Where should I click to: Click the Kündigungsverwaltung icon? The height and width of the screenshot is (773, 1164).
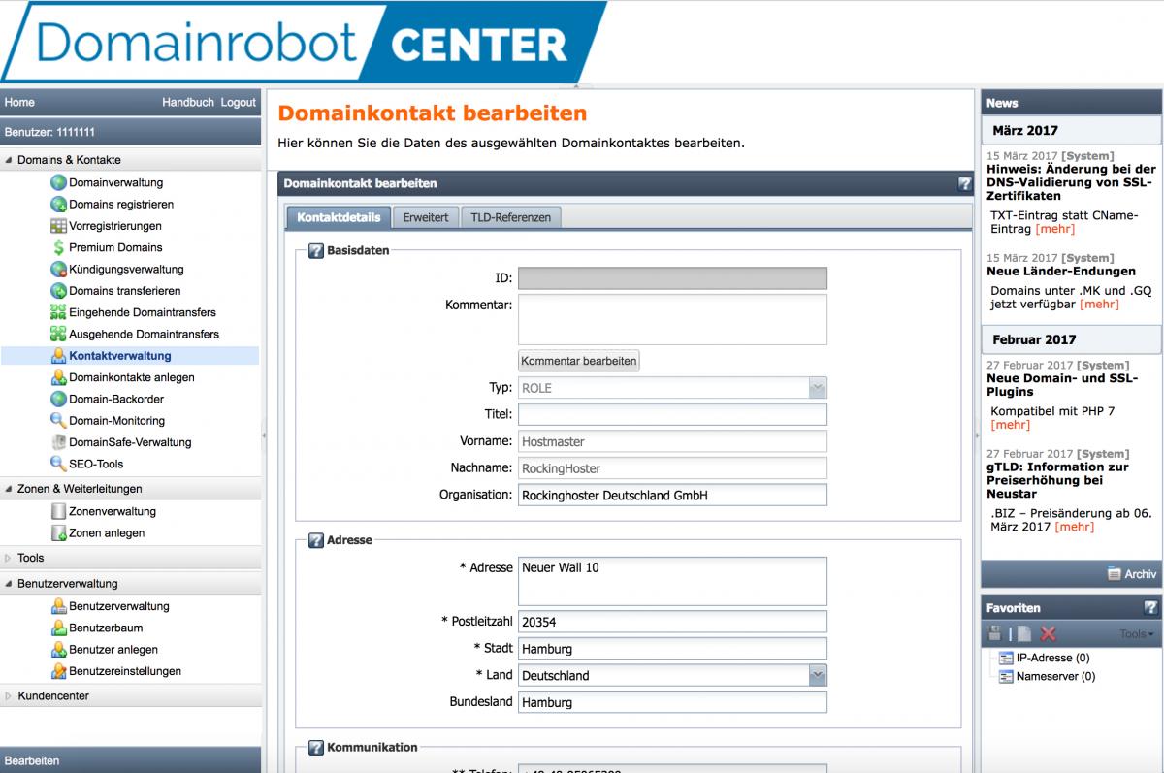(x=58, y=270)
